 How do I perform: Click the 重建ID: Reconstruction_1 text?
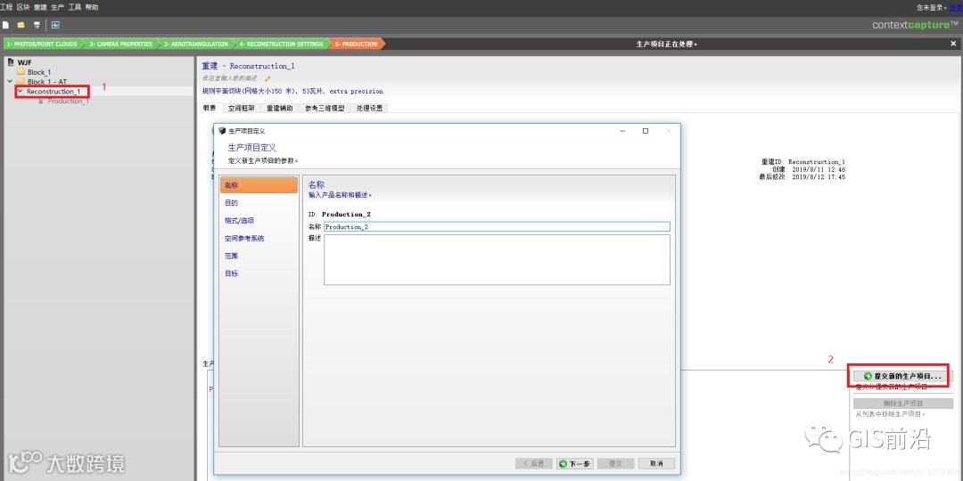tap(803, 162)
